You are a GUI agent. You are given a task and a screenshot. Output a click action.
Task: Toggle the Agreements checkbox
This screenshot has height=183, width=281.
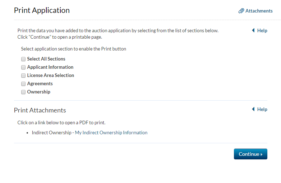pyautogui.click(x=23, y=84)
